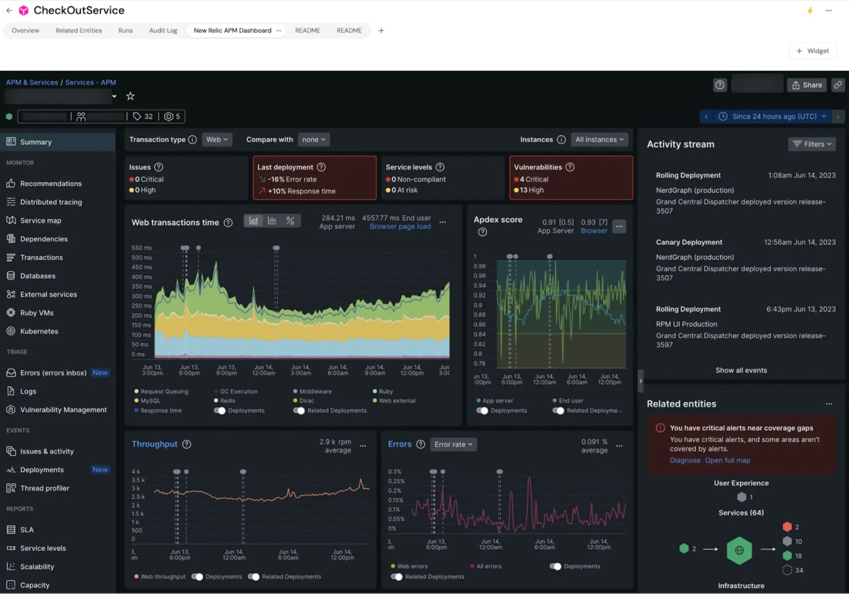Open the Transaction type Web dropdown

[217, 140]
